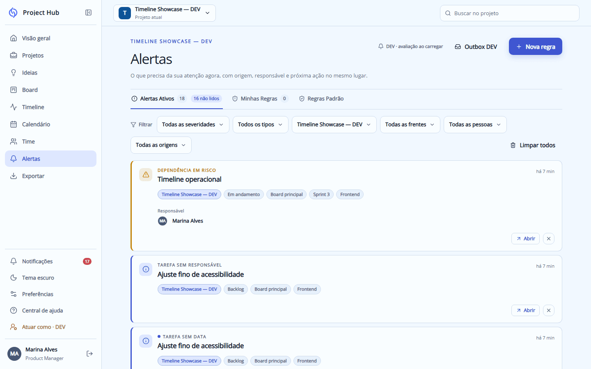Open Visão geral in the sidebar
591x369 pixels.
click(x=50, y=38)
